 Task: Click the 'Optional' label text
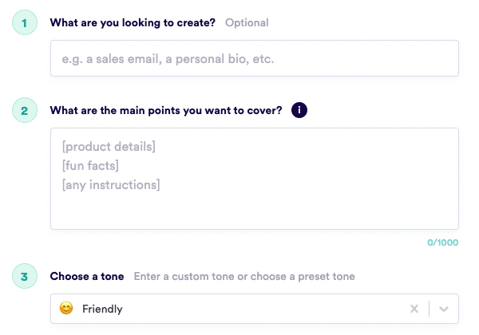(x=247, y=23)
